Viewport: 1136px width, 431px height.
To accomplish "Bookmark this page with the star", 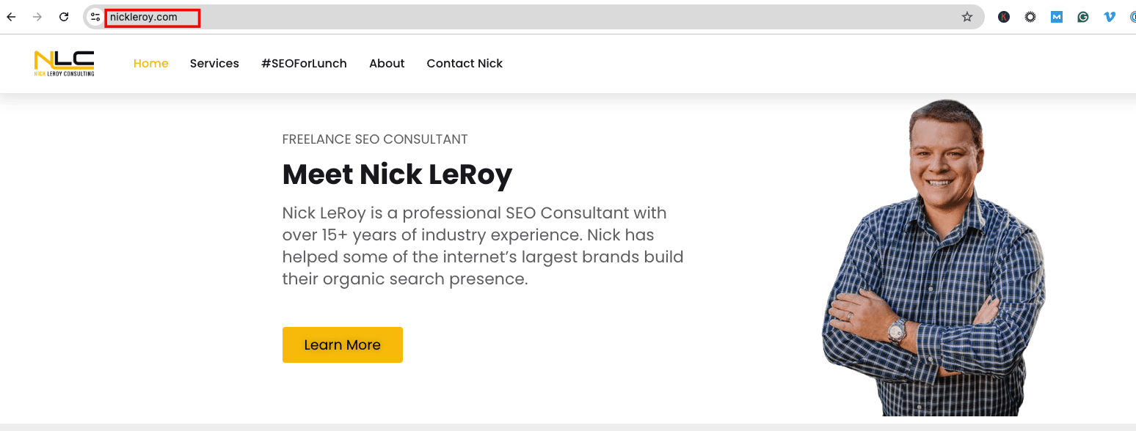I will pos(967,17).
